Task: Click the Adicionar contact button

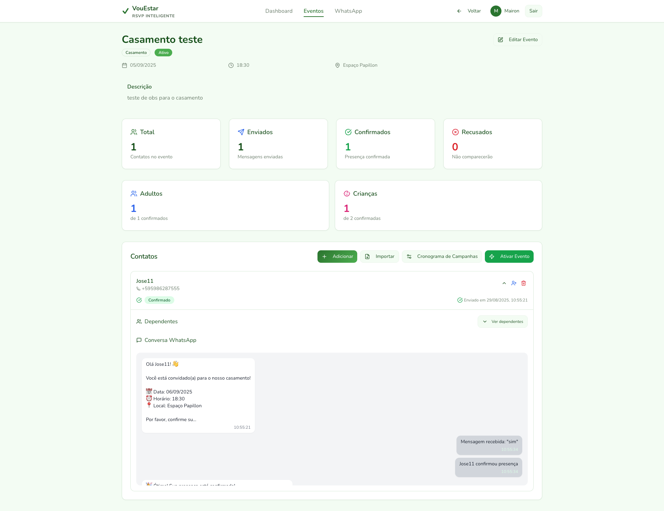Action: pyautogui.click(x=337, y=257)
